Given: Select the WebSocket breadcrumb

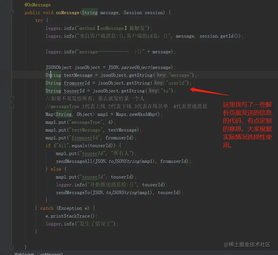Looking at the screenshot, I should tap(24, 254).
